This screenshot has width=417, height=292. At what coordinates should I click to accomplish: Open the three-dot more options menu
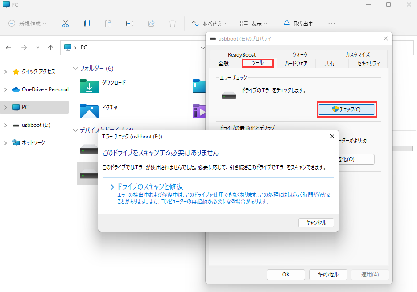[331, 24]
